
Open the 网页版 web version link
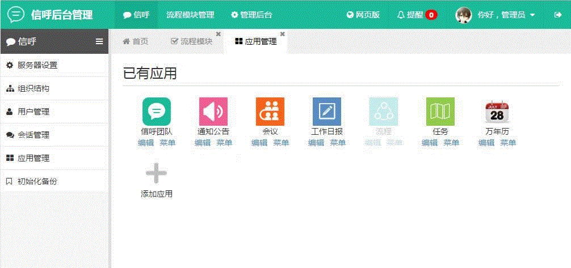pyautogui.click(x=363, y=15)
